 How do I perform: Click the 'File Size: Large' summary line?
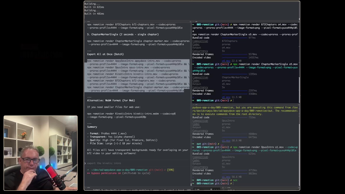(114, 143)
